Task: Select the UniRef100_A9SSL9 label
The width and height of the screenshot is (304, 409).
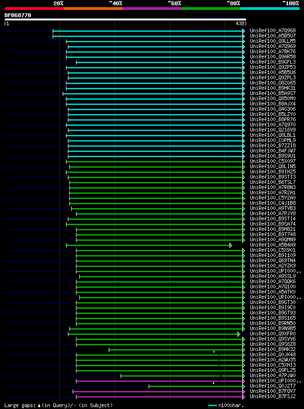Action: (273, 276)
